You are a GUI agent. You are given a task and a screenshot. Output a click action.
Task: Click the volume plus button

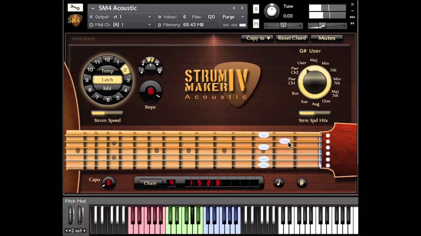click(344, 26)
